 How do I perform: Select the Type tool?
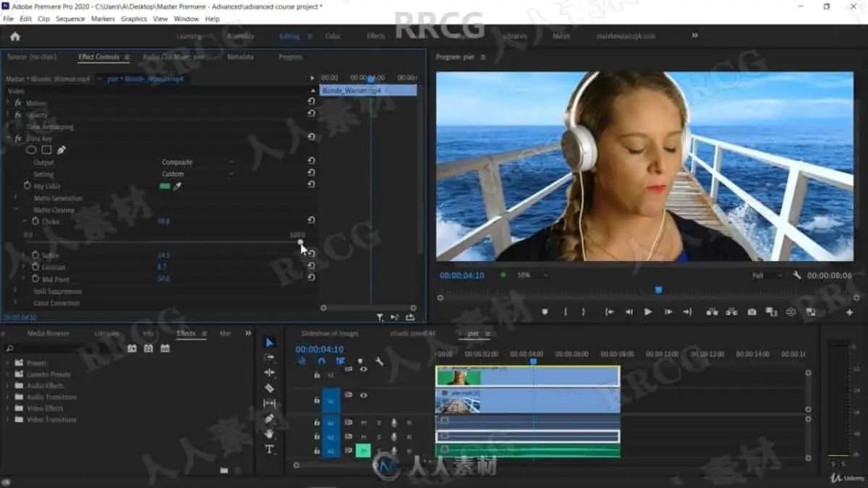click(x=270, y=450)
